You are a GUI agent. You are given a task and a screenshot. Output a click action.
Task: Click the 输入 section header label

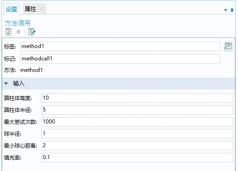pyautogui.click(x=18, y=83)
